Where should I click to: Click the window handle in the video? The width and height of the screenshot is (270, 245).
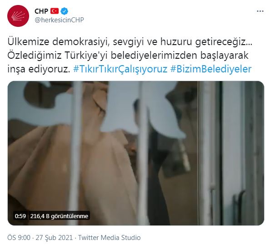[240, 204]
